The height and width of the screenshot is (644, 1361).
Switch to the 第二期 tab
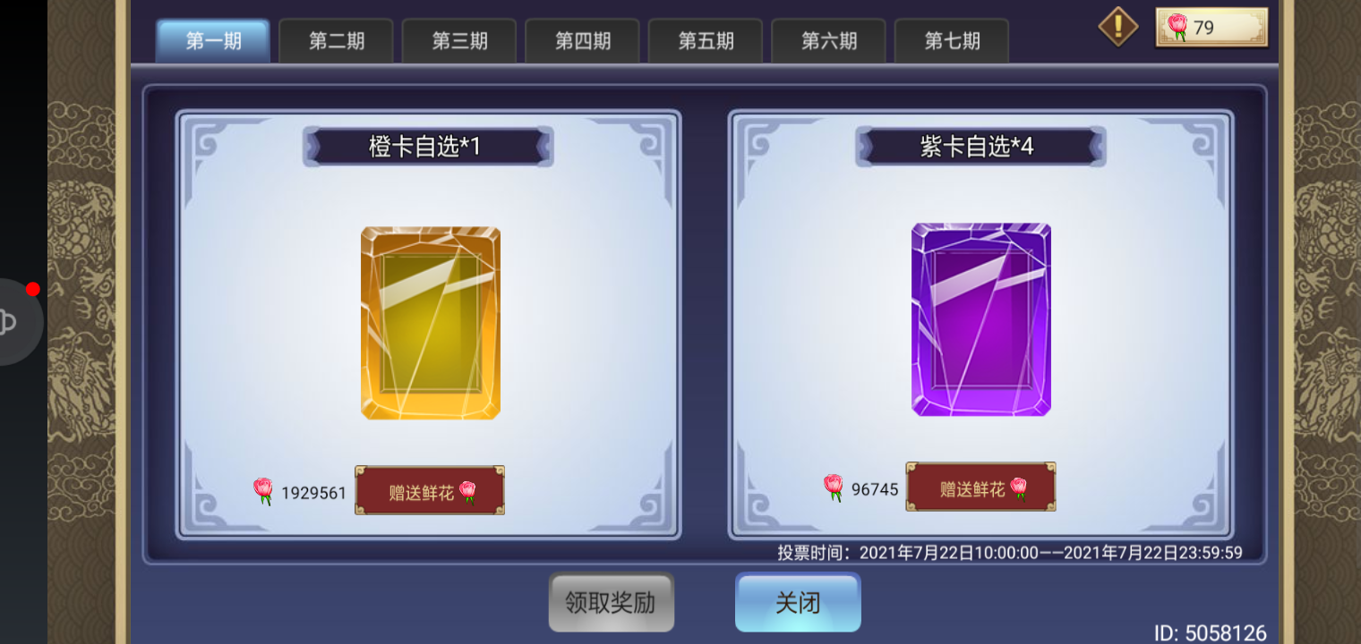click(337, 41)
